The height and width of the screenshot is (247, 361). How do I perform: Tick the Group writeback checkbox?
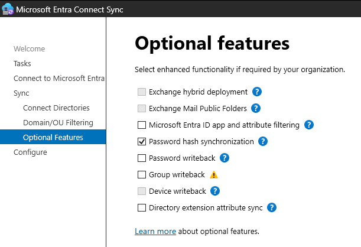tap(142, 175)
